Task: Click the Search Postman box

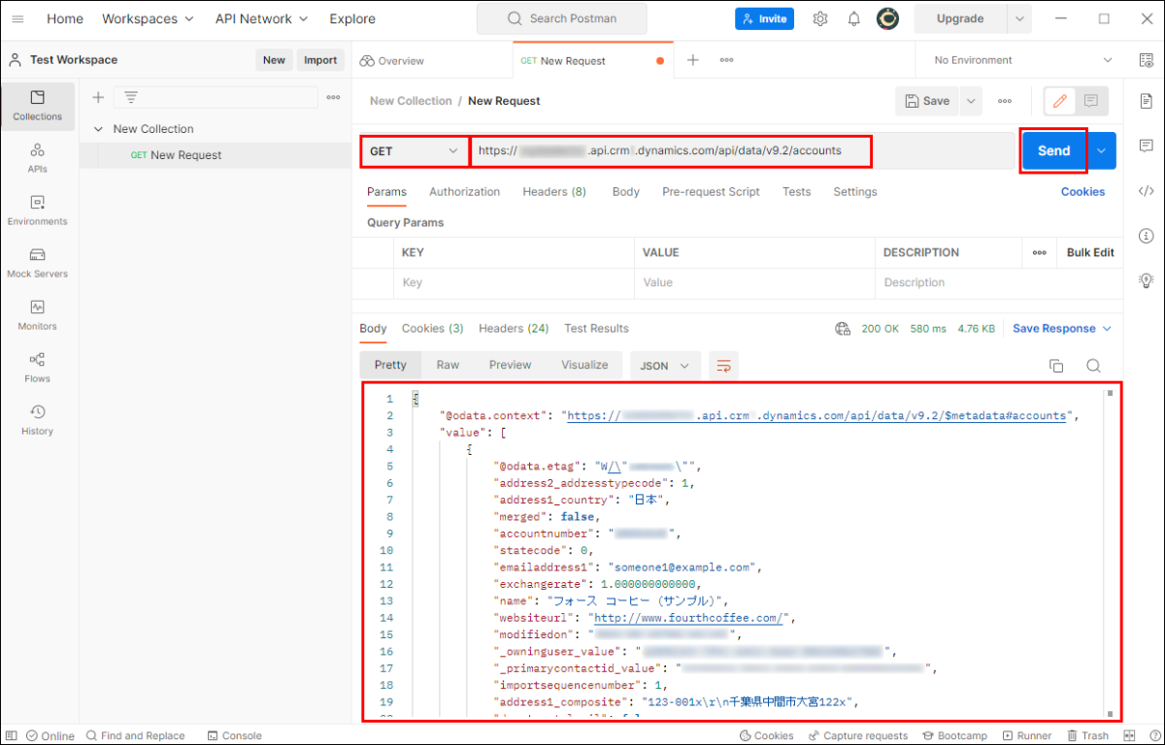Action: click(562, 18)
